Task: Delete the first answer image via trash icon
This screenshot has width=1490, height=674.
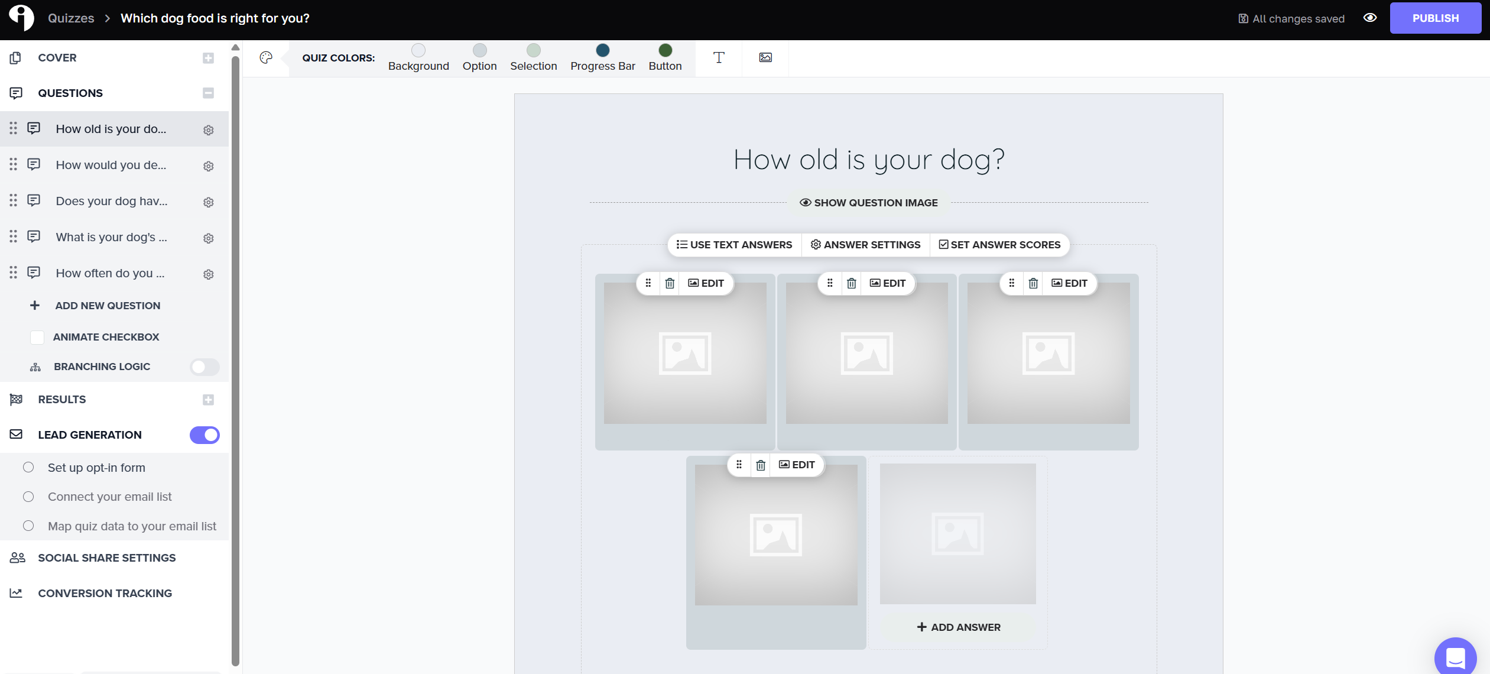Action: pyautogui.click(x=669, y=283)
